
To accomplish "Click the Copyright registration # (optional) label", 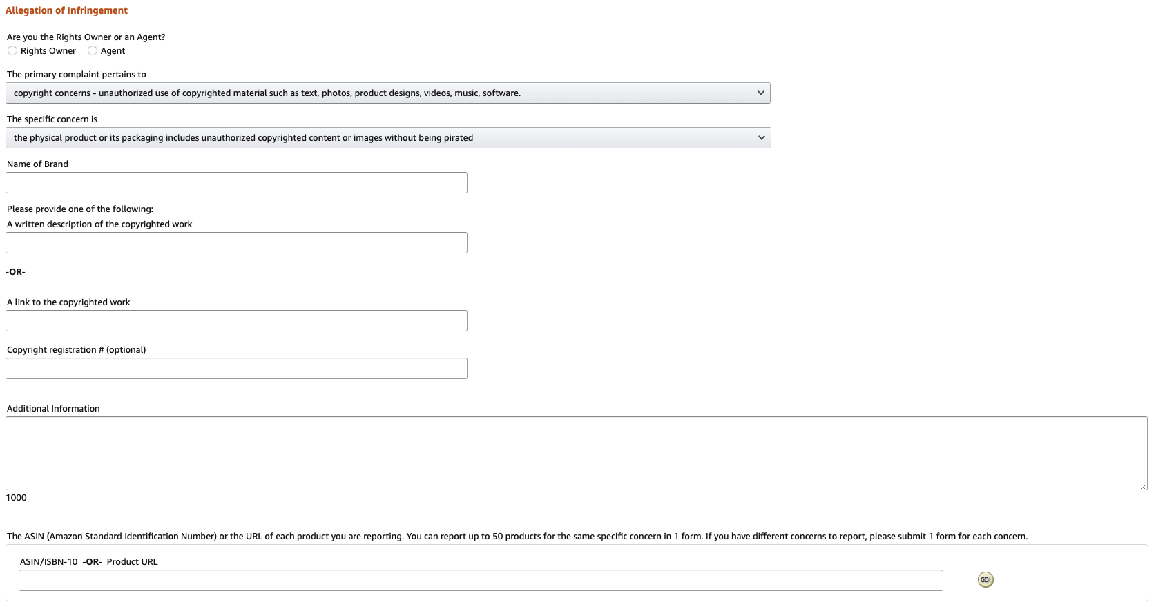I will [77, 350].
